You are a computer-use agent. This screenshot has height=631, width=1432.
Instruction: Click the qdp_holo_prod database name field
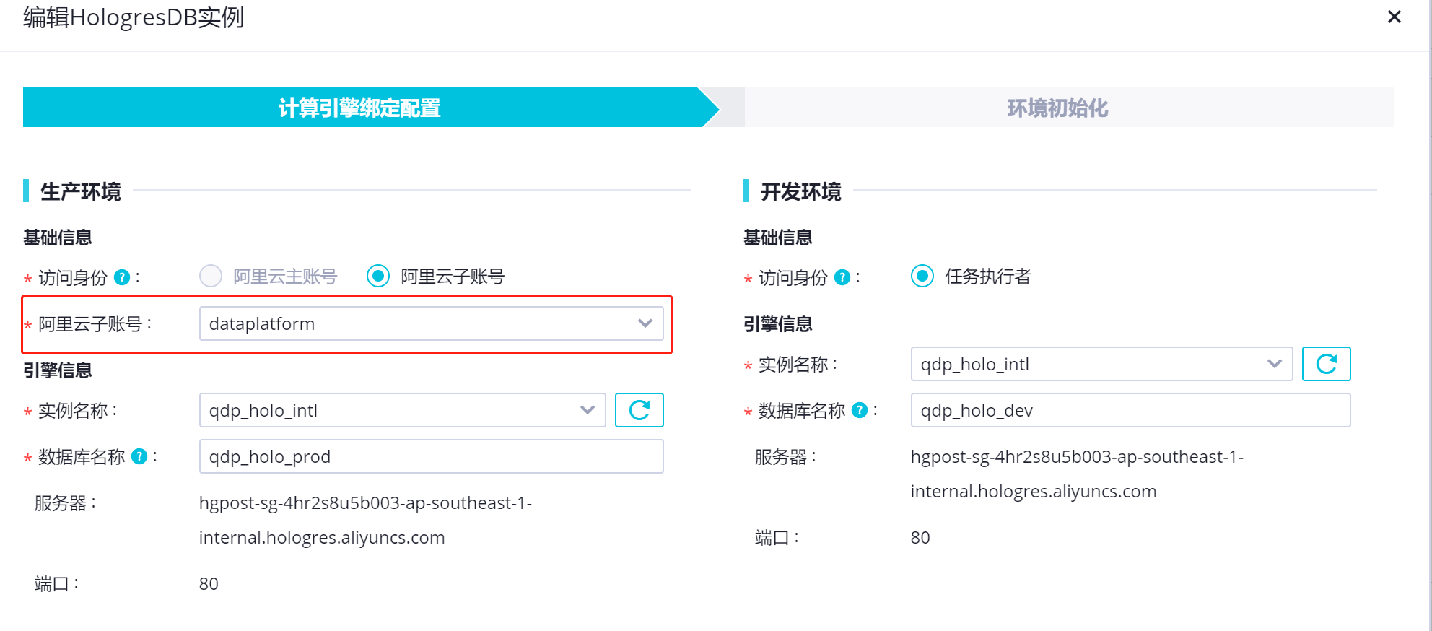point(431,456)
